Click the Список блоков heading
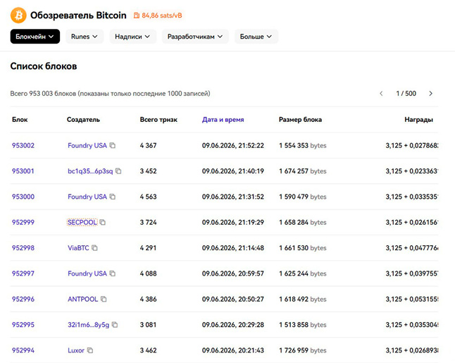This screenshot has width=455, height=363. (44, 66)
